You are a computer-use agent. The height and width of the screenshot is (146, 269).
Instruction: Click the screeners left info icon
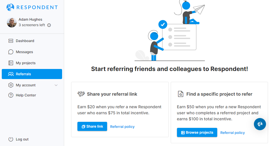(x=49, y=25)
